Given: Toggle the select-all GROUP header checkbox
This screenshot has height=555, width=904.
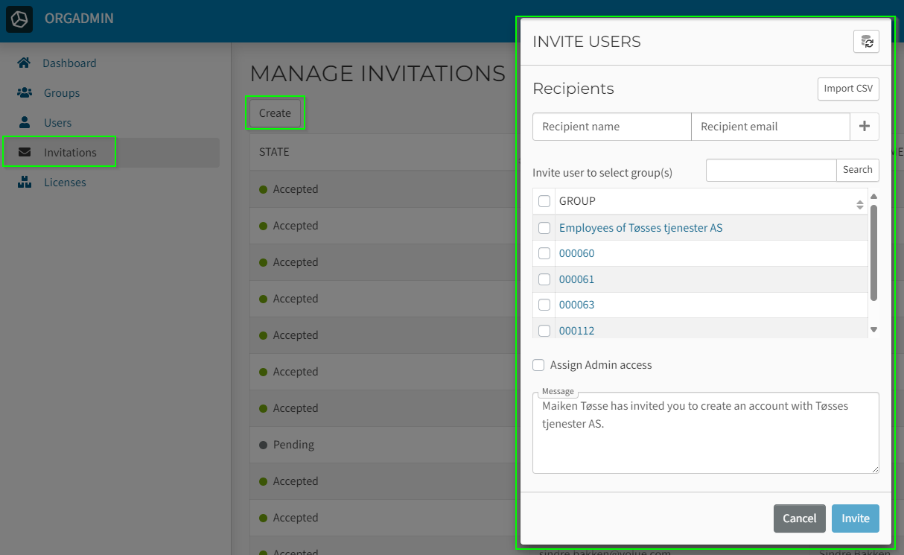Looking at the screenshot, I should click(544, 201).
